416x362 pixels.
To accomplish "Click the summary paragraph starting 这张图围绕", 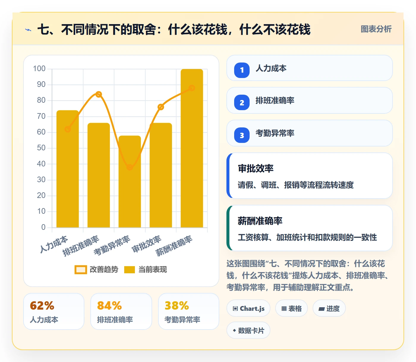I will click(x=308, y=275).
